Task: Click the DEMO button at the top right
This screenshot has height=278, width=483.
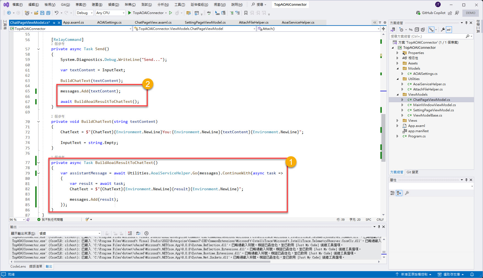Action: [x=470, y=13]
